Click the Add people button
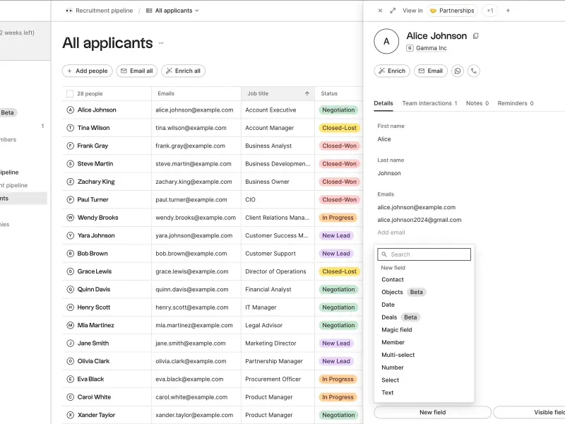565x424 pixels. pyautogui.click(x=87, y=71)
